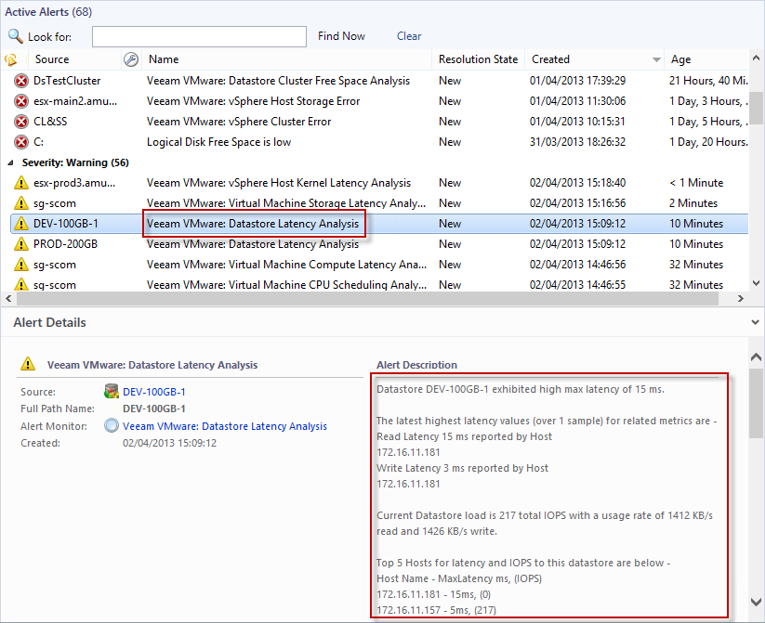
Task: Click the 02/04/2013 15:18:40 created cell
Action: pyautogui.click(x=577, y=183)
